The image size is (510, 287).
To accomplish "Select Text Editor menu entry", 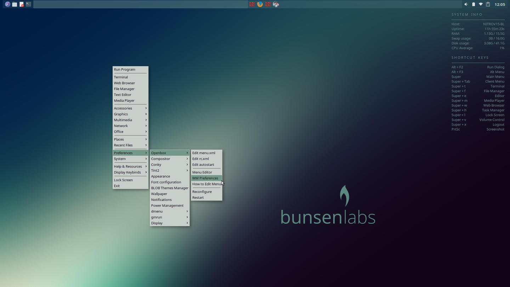I will pyautogui.click(x=130, y=95).
